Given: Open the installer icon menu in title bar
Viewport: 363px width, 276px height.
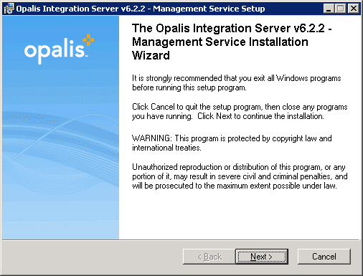Looking at the screenshot, I should point(9,9).
